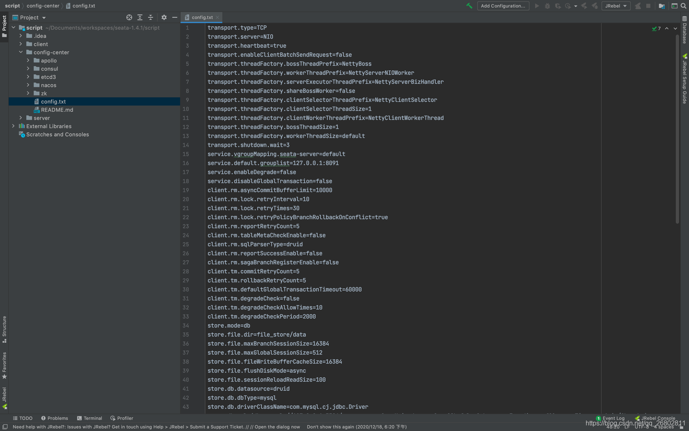Open JRebel Setup Guide side tab
This screenshot has width=689, height=431.
point(684,78)
